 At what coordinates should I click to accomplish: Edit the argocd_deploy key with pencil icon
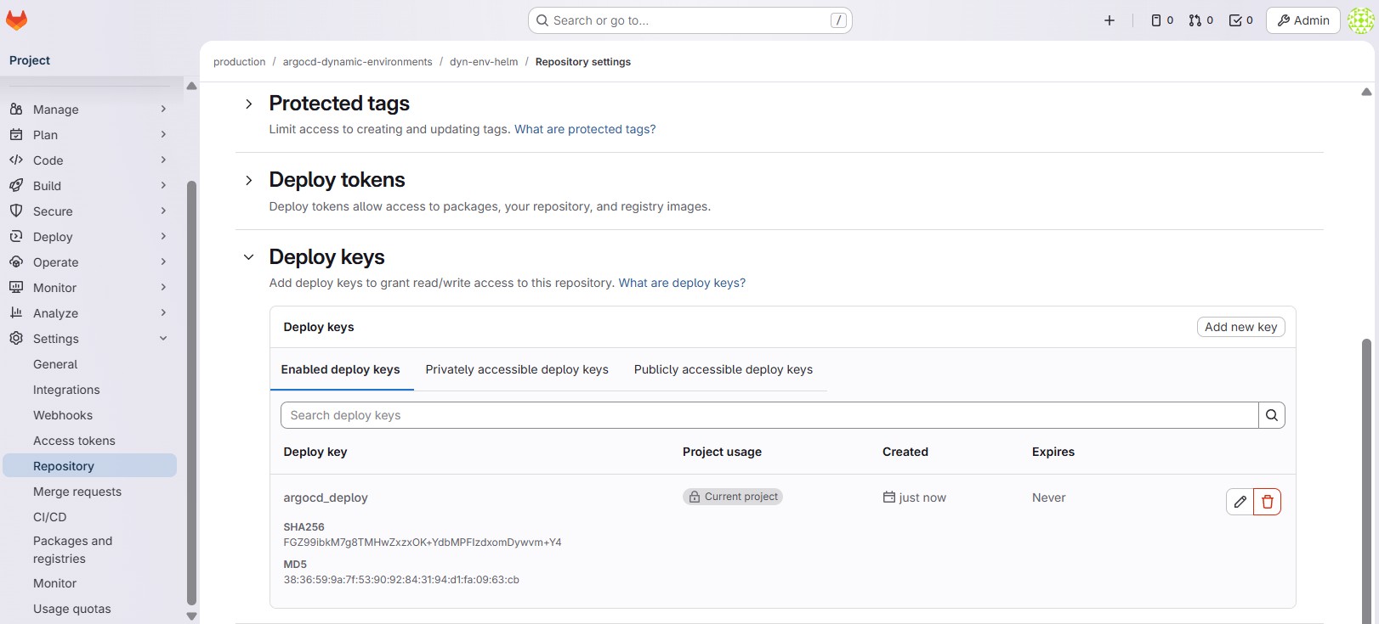(1240, 502)
